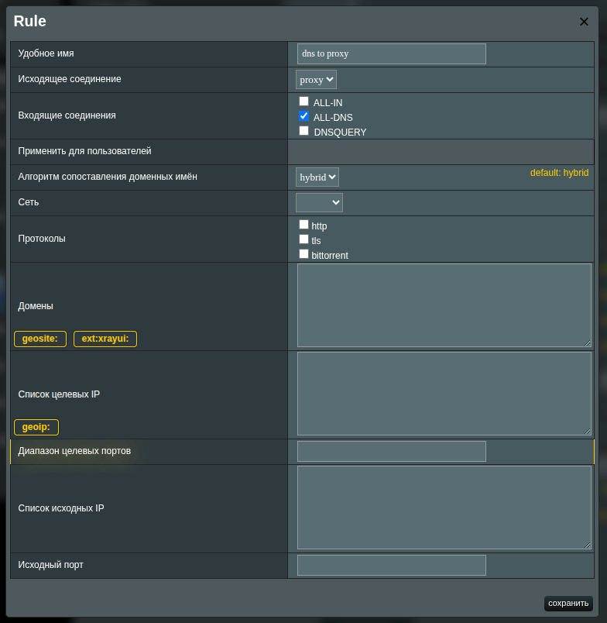This screenshot has height=623, width=607.
Task: Click the 'Алгоритм сопоставления доменных имён' label
Action: (x=108, y=177)
